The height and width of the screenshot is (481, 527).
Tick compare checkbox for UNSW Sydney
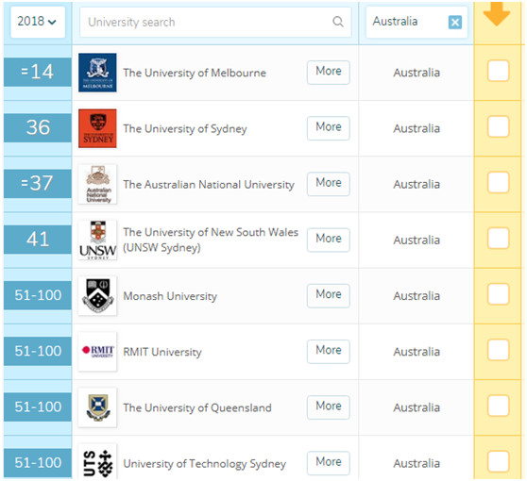click(498, 239)
